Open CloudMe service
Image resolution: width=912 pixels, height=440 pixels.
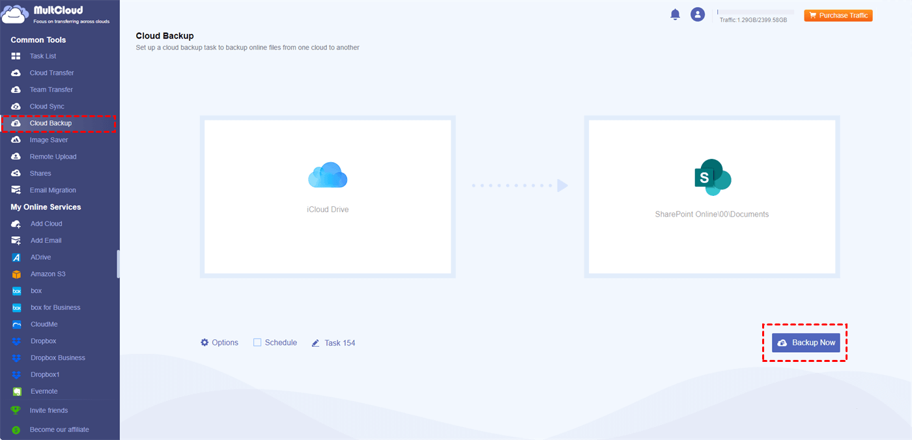click(44, 324)
